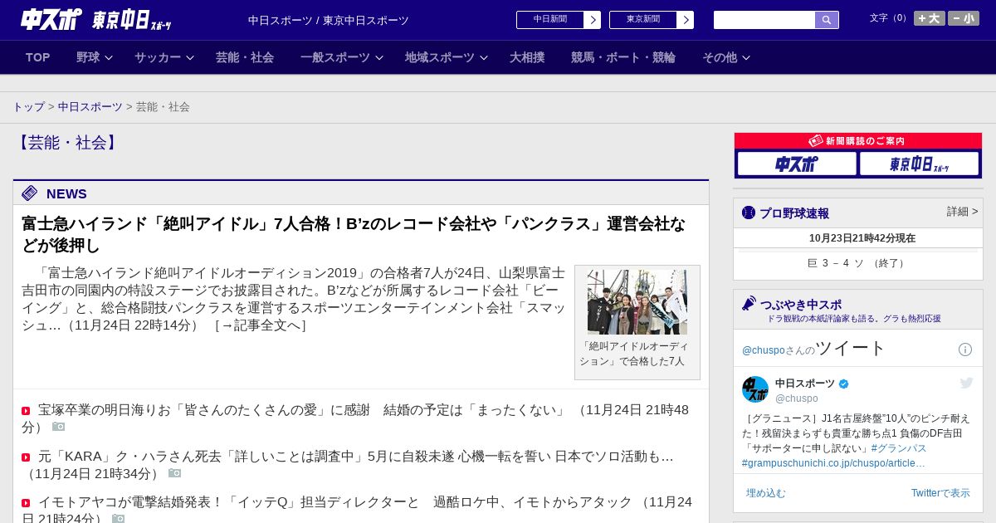This screenshot has height=523, width=996.
Task: Click the 中スポ logo in header
Action: point(51,19)
